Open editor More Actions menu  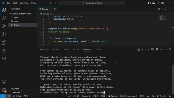[x=170, y=9]
